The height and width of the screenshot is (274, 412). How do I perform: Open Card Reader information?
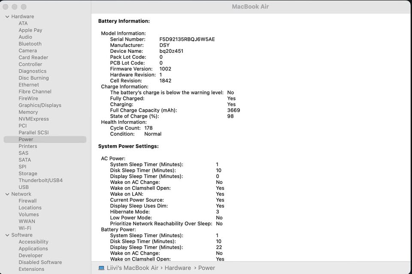pyautogui.click(x=33, y=58)
